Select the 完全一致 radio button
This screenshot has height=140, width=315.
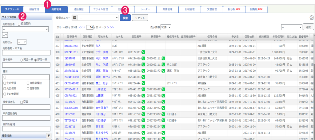click(x=22, y=60)
